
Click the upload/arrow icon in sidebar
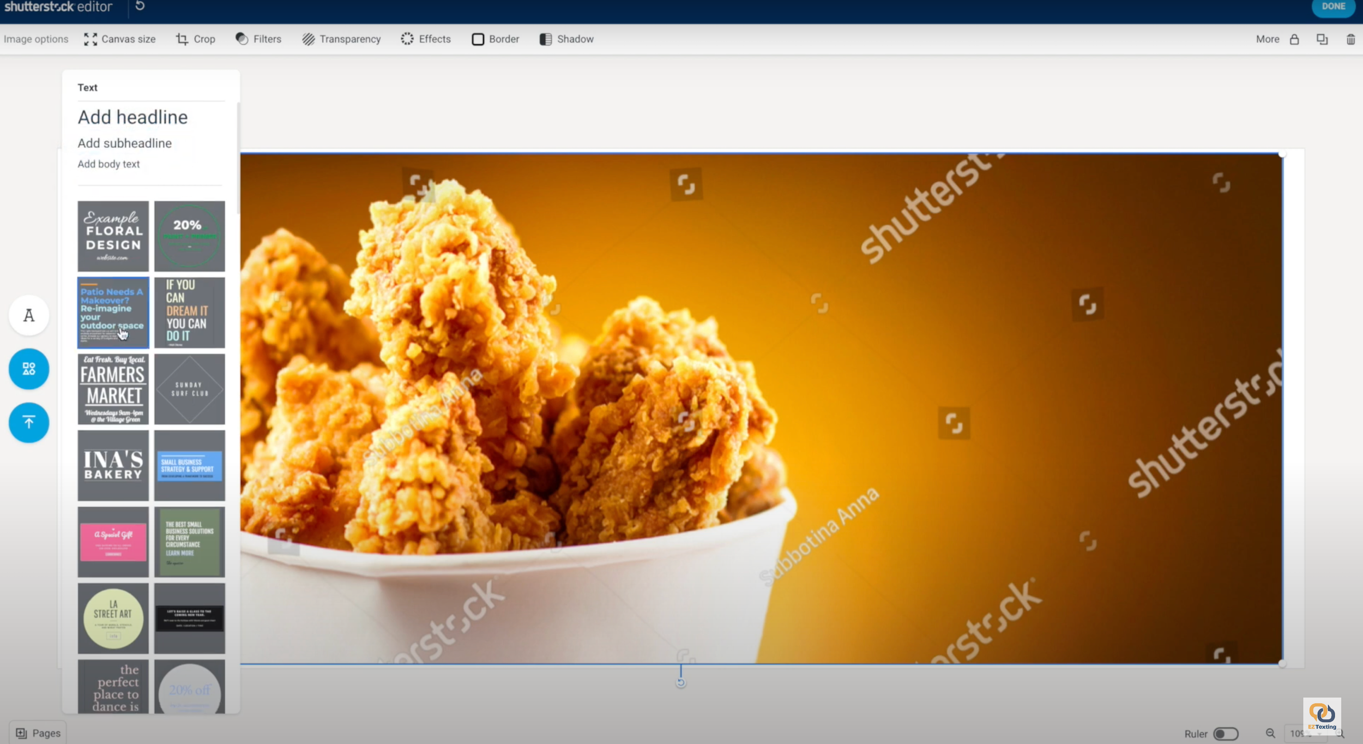[x=28, y=422]
